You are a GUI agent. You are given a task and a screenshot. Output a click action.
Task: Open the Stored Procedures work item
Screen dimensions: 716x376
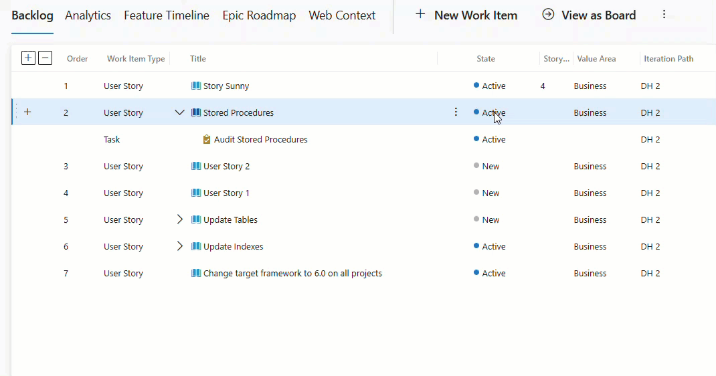click(238, 112)
